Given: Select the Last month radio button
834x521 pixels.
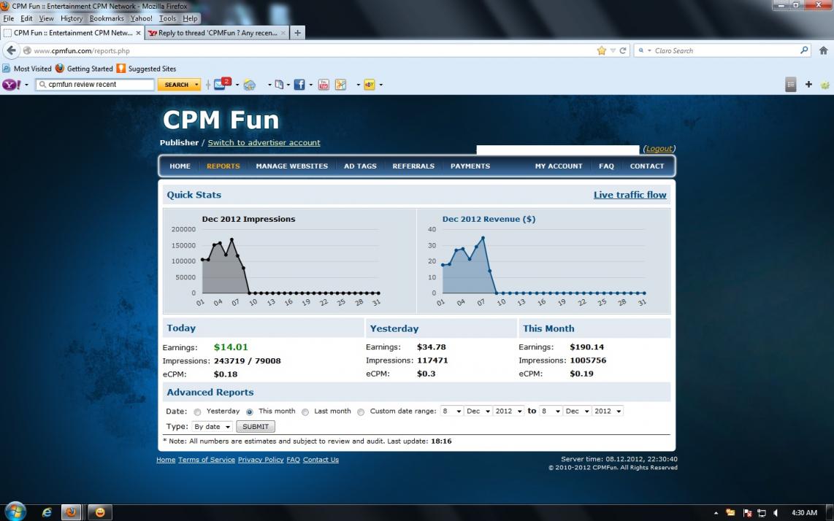Looking at the screenshot, I should point(305,412).
